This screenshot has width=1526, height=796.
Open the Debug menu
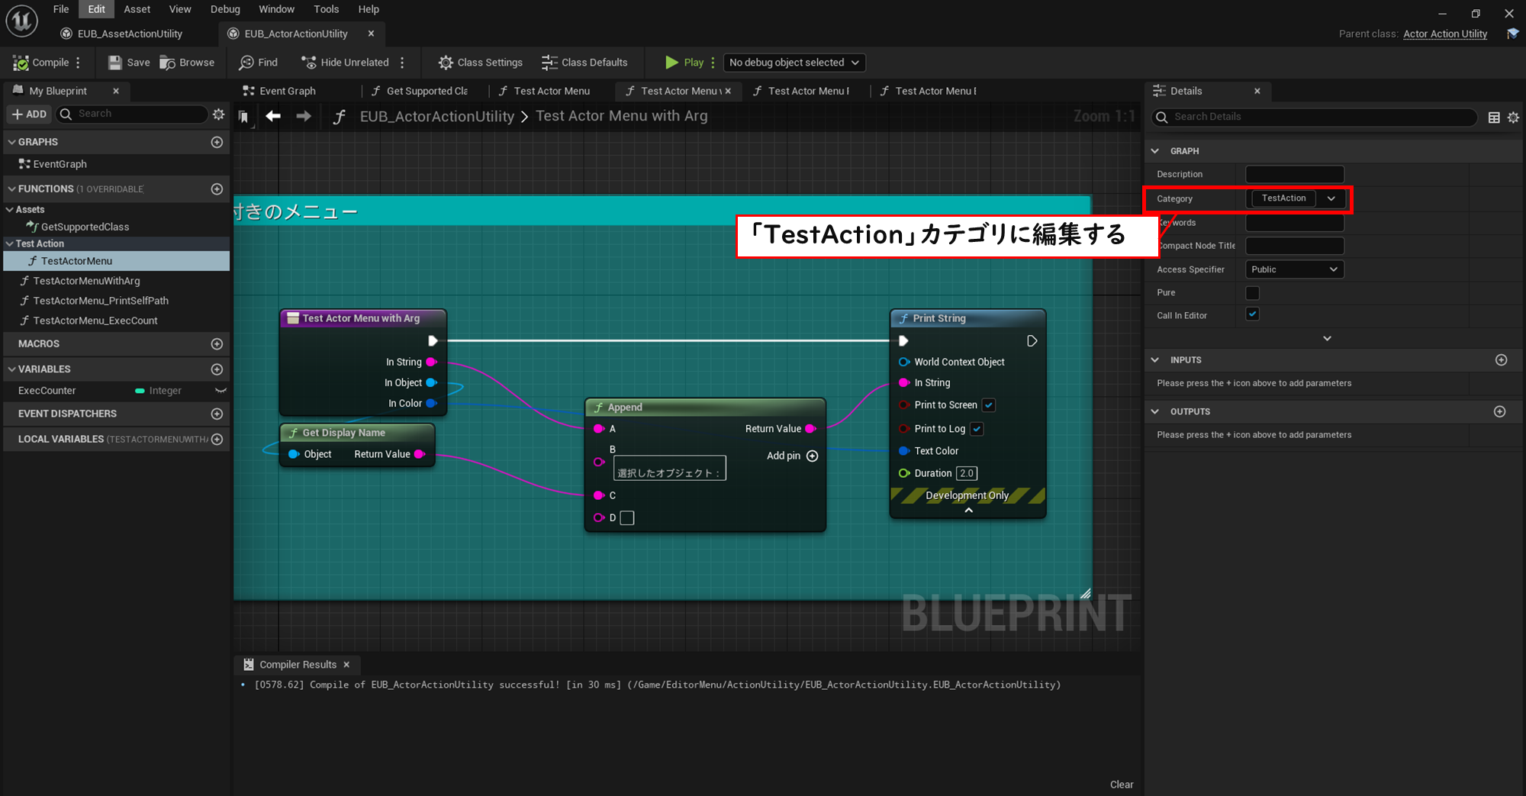pyautogui.click(x=225, y=9)
